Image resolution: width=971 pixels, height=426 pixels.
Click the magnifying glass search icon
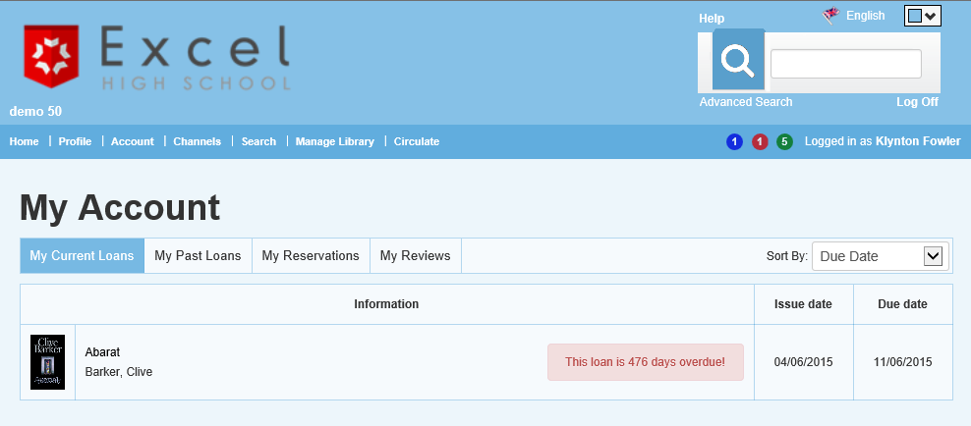738,61
